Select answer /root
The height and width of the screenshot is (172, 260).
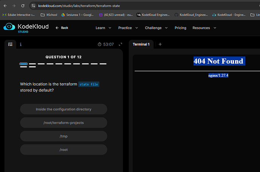(64, 150)
